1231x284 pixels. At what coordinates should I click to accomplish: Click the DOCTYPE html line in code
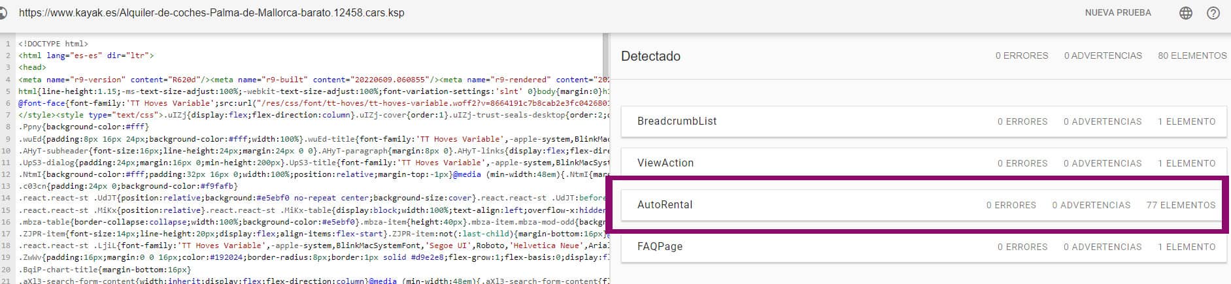coord(53,44)
